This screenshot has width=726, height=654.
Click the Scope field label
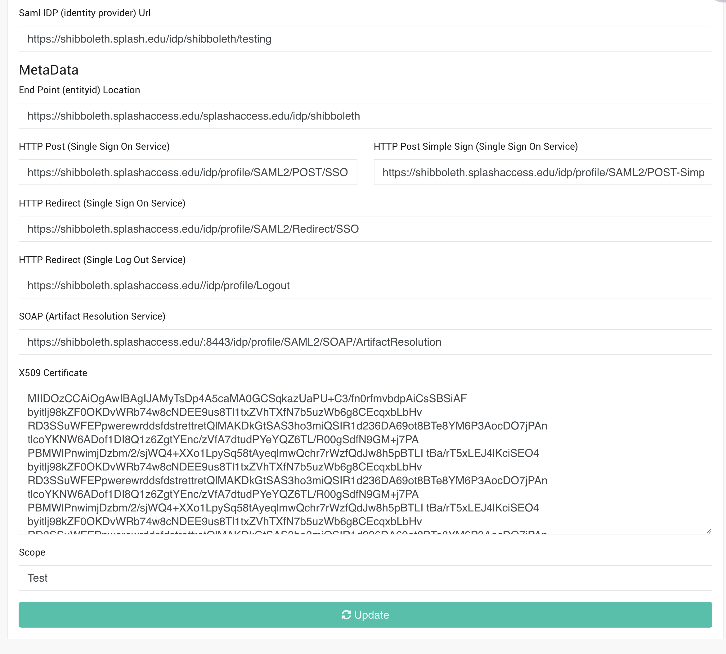pyautogui.click(x=32, y=552)
